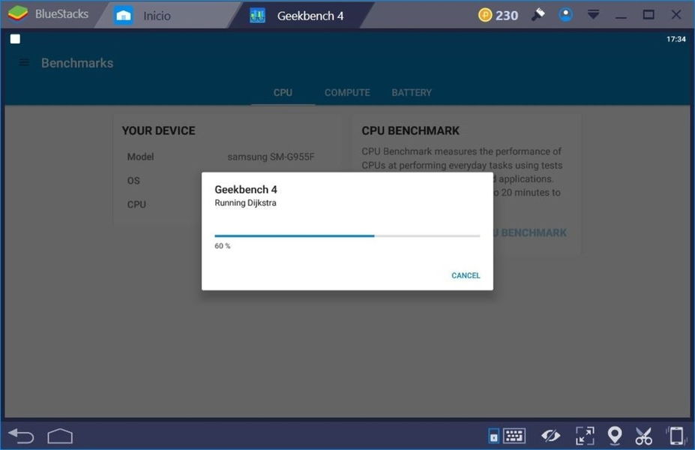Click the run CPU BENCHMARK link
Image resolution: width=695 pixels, height=450 pixels.
tap(530, 232)
